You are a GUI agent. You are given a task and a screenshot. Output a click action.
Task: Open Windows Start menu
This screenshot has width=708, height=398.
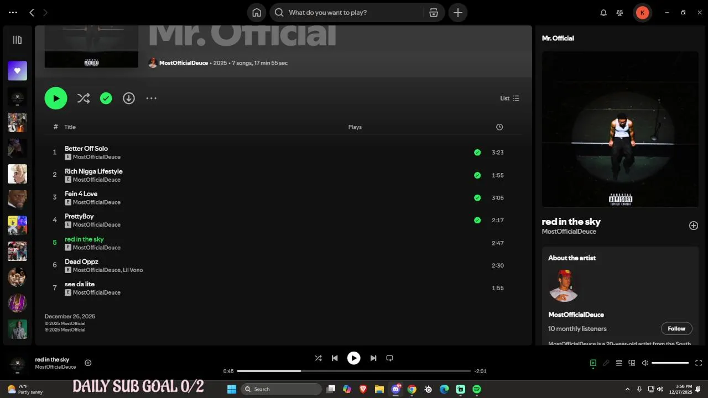pos(232,389)
